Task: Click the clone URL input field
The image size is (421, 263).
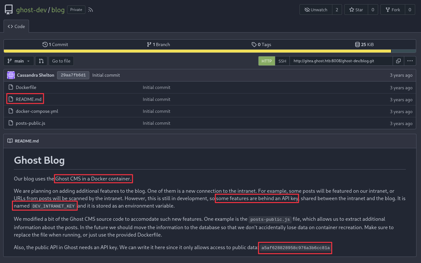Action: tap(341, 61)
